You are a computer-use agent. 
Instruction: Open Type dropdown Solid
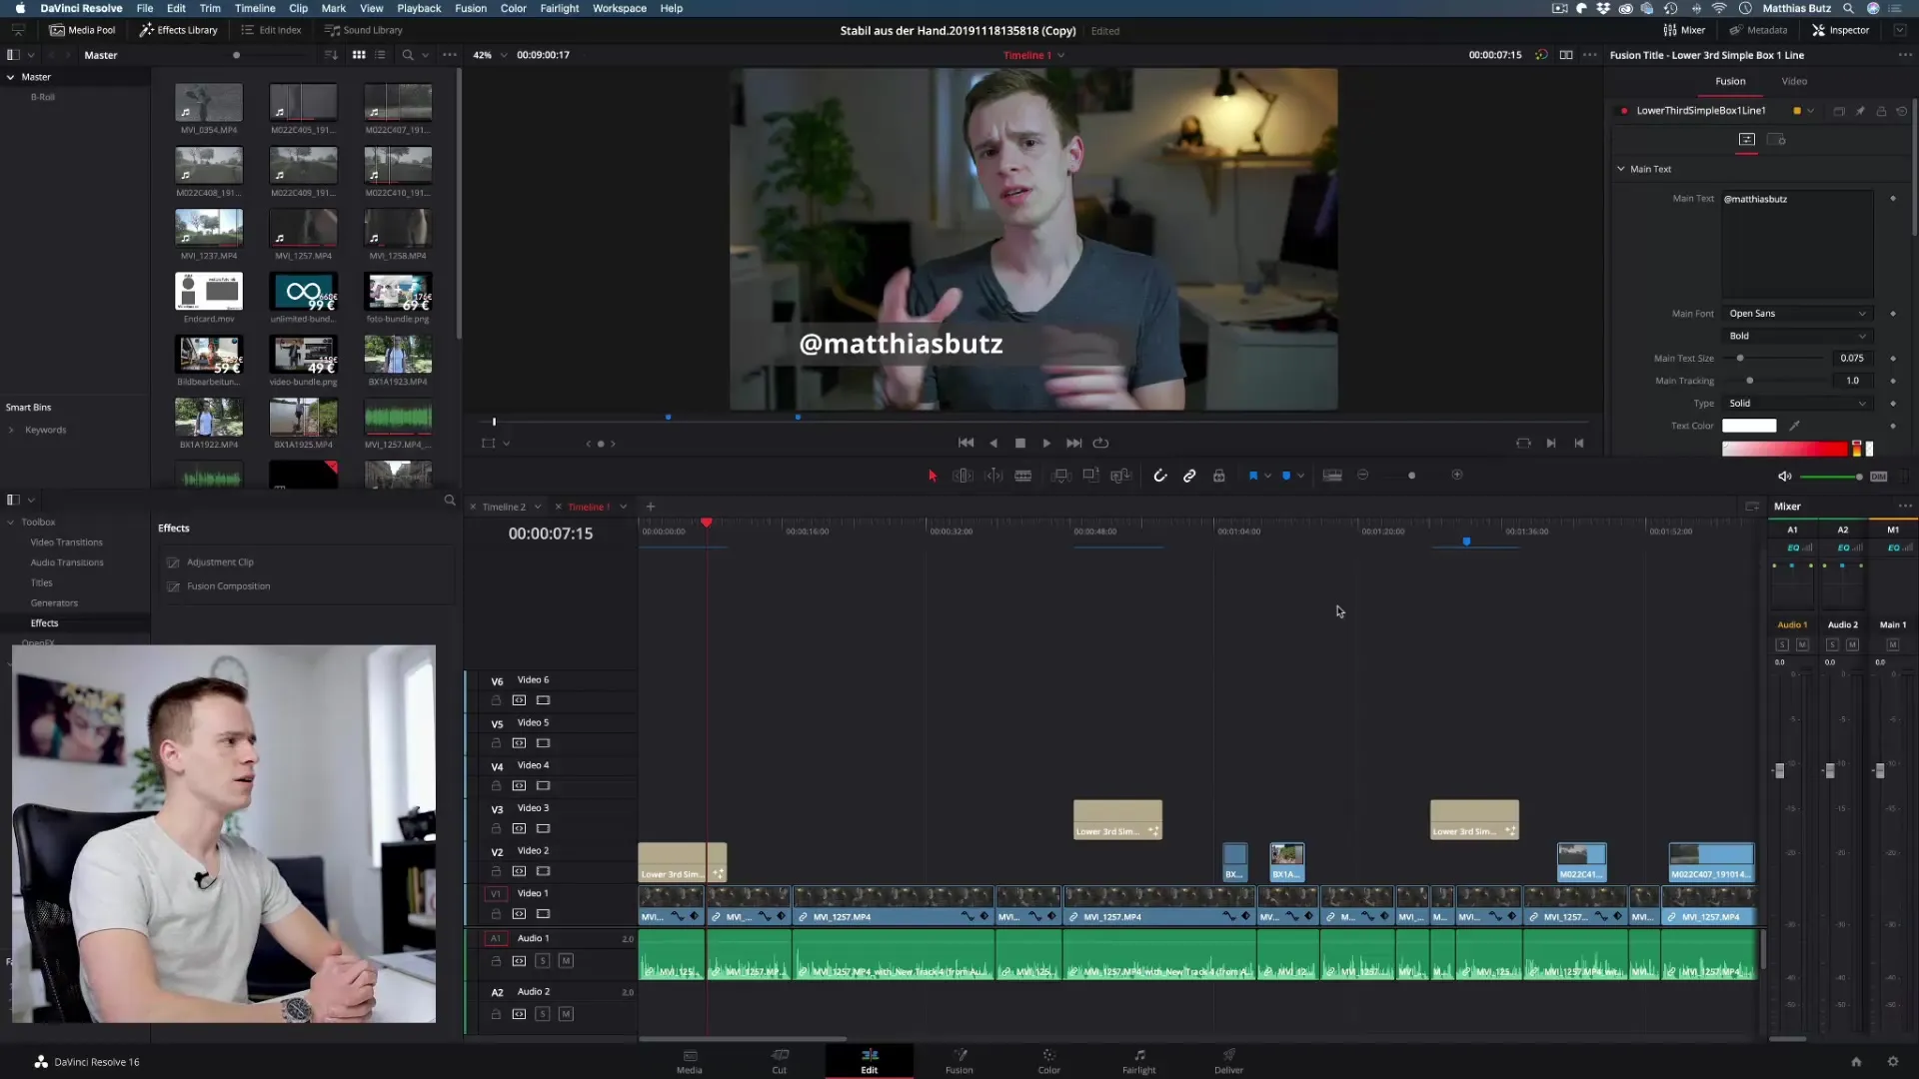click(1797, 404)
